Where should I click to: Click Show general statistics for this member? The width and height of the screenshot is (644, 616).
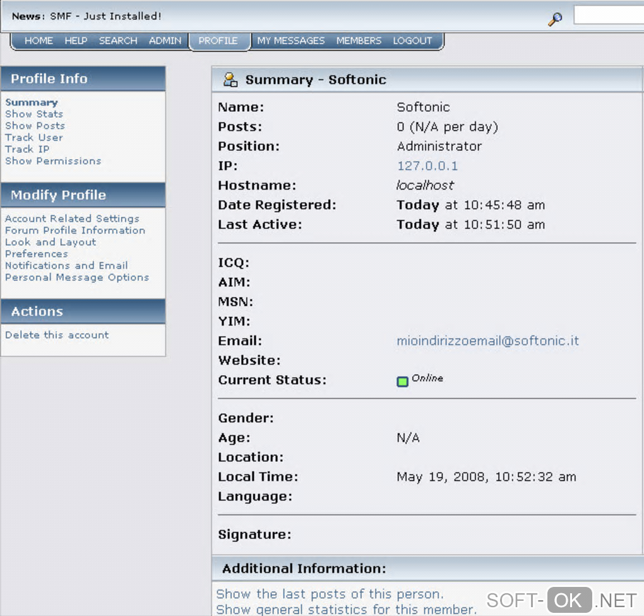click(x=346, y=609)
